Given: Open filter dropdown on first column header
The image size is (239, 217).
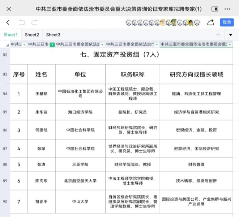Looking at the screenshot, I should [24, 45].
